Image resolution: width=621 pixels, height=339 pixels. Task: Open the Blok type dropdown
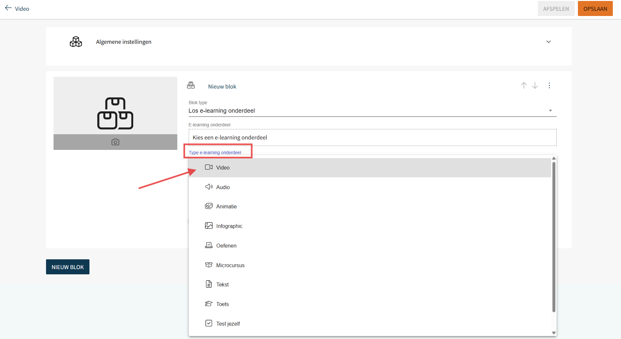point(372,111)
